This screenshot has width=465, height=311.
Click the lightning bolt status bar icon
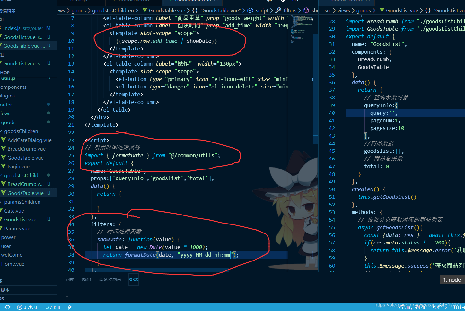[70, 307]
